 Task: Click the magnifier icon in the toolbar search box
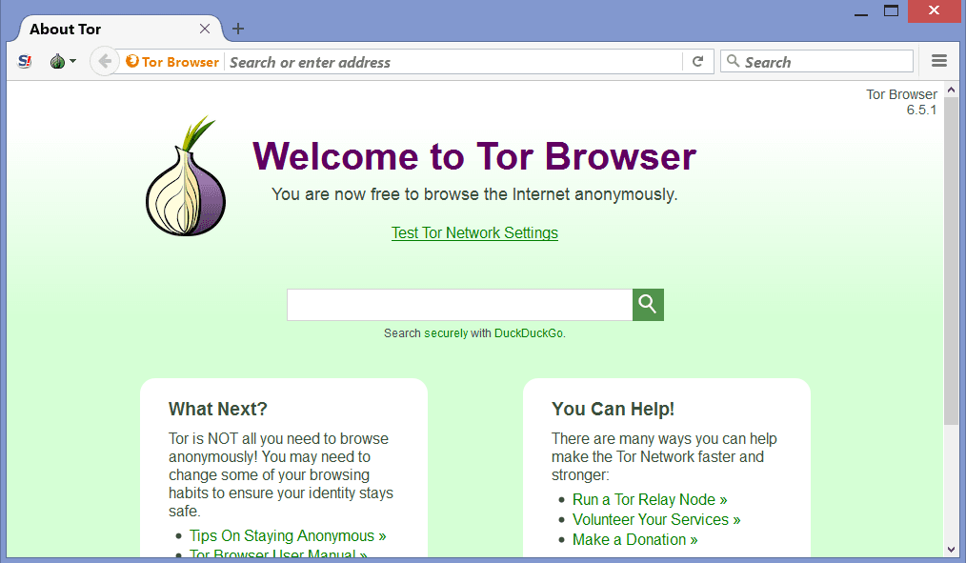tap(734, 61)
